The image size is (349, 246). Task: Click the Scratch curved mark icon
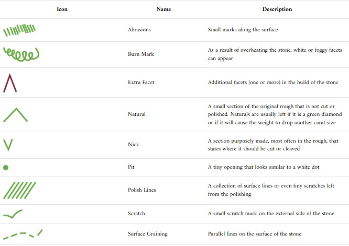(x=13, y=214)
